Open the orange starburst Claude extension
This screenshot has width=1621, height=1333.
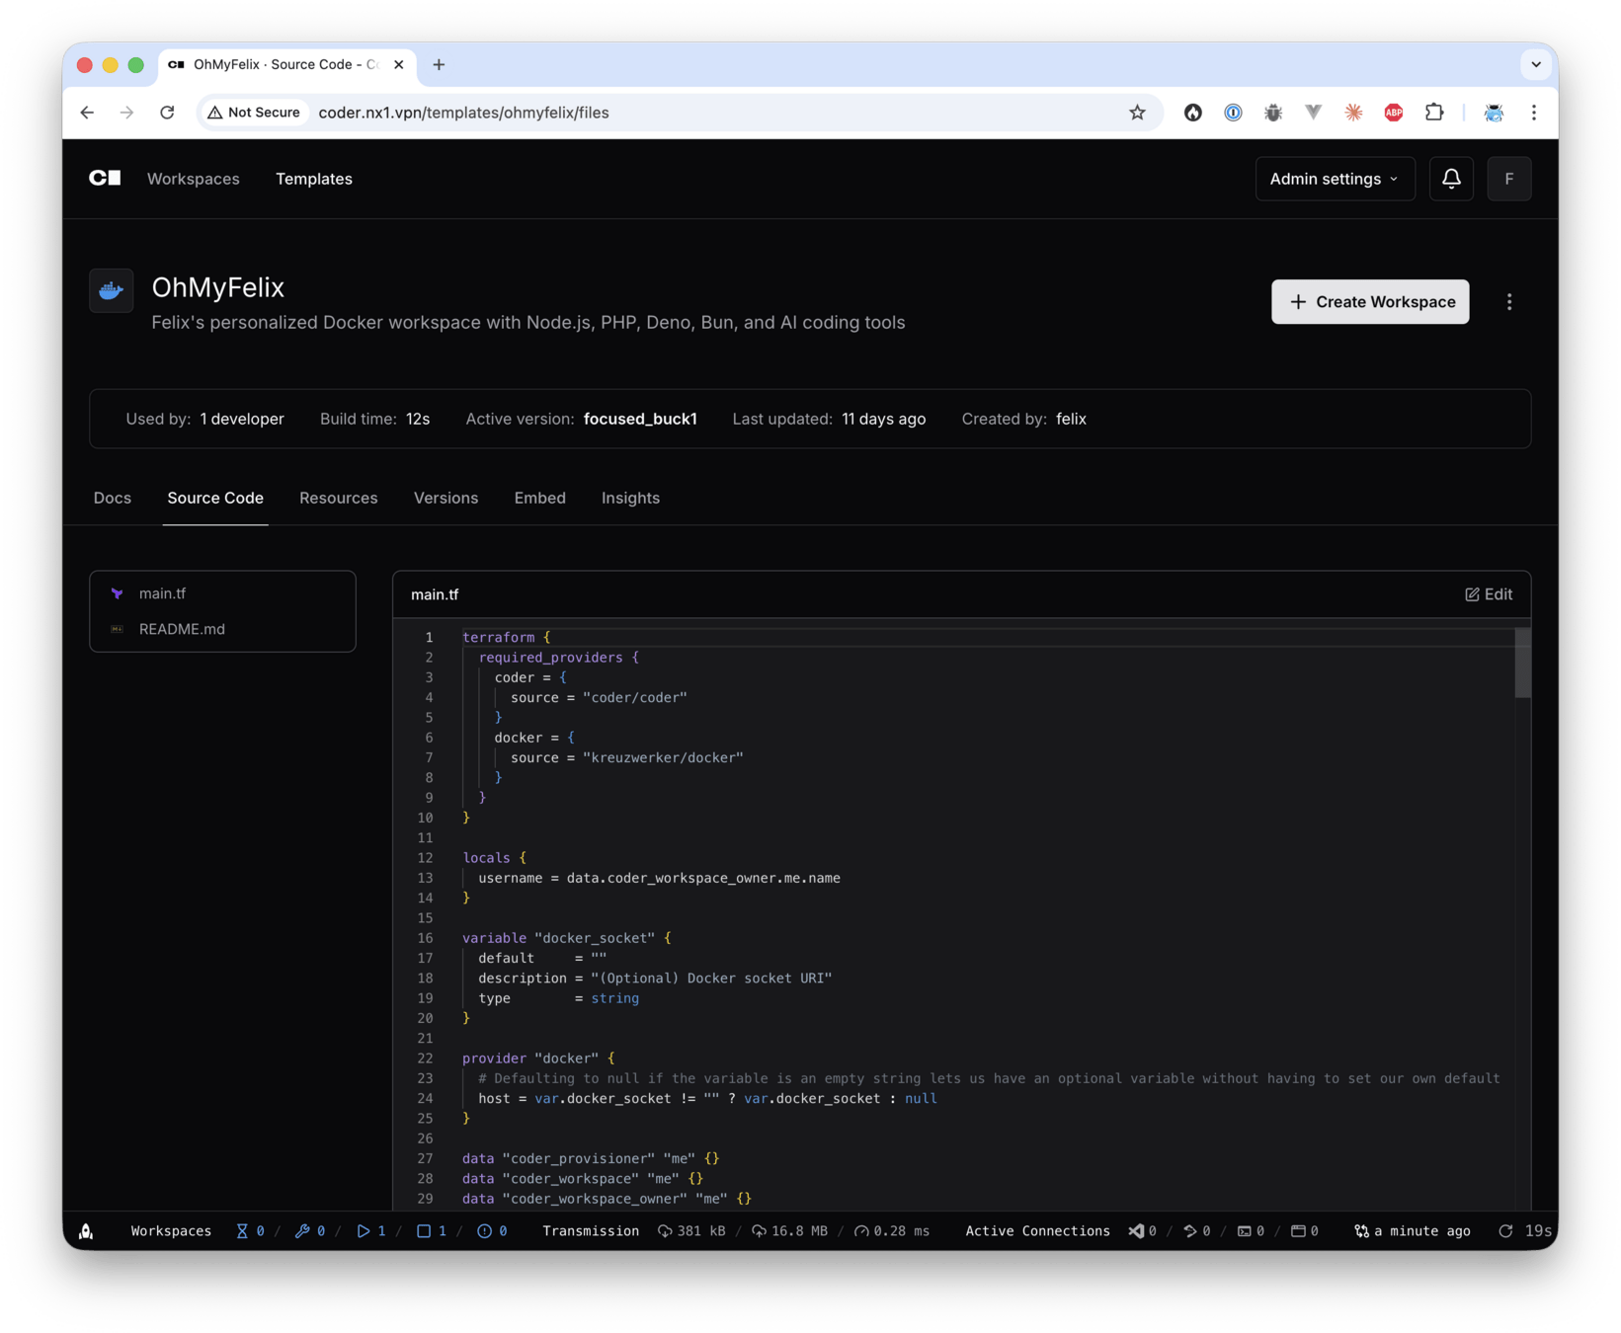1353,113
